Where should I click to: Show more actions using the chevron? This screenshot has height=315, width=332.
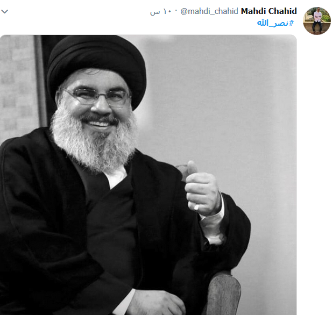tap(5, 11)
